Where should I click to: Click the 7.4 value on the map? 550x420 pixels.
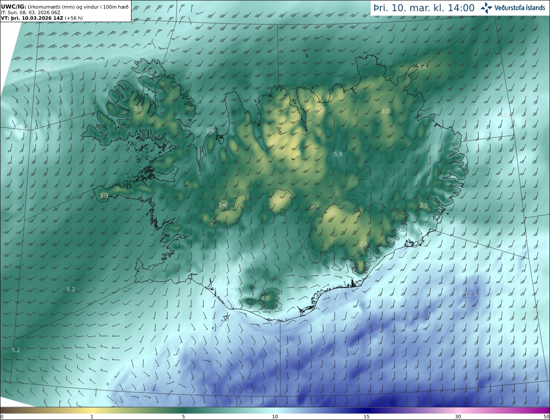210,131
